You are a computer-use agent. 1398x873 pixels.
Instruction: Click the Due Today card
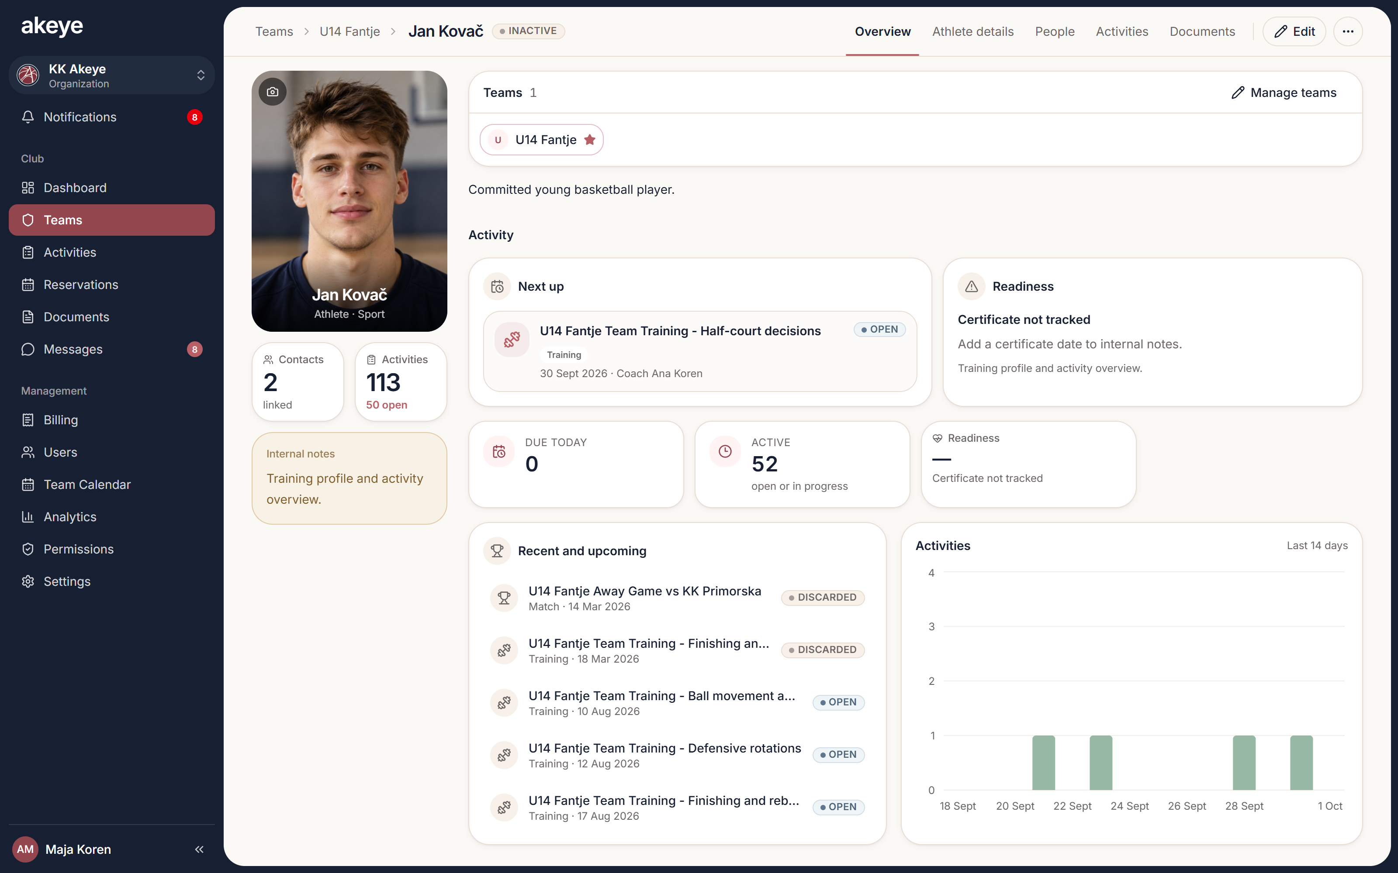575,464
